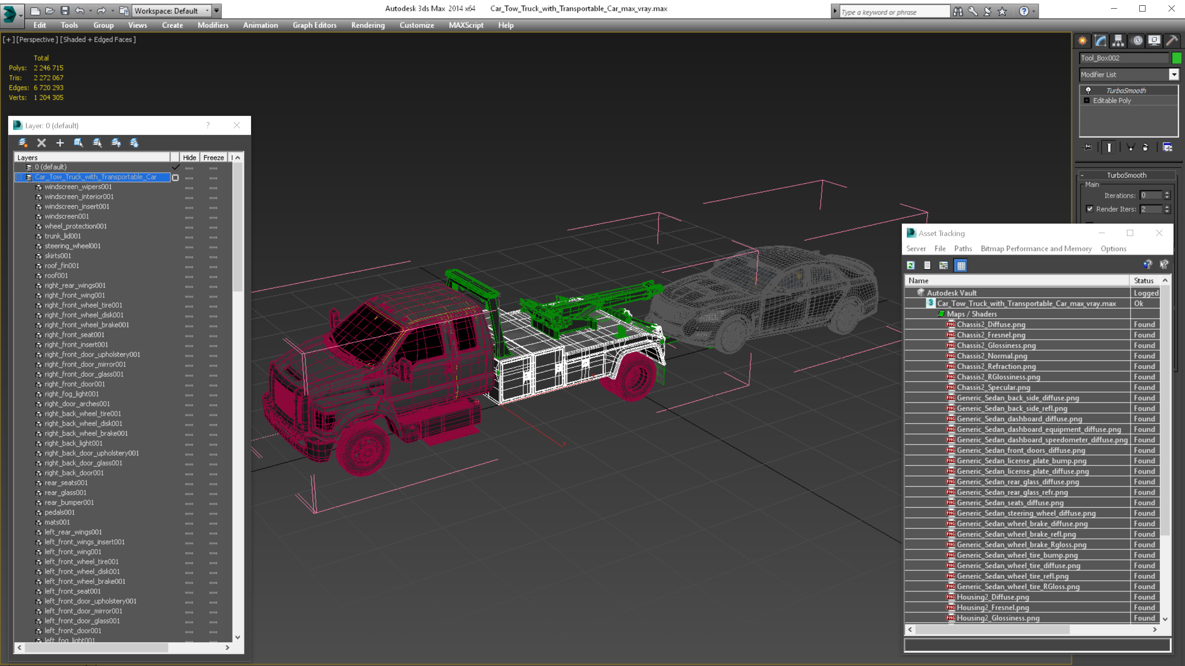Toggle Hide for Car_Tow_Truck_with_Transportable_Car layer

tap(189, 178)
